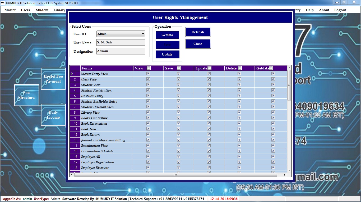
Task: Open the Fee Structure tile
Action: coord(26,95)
